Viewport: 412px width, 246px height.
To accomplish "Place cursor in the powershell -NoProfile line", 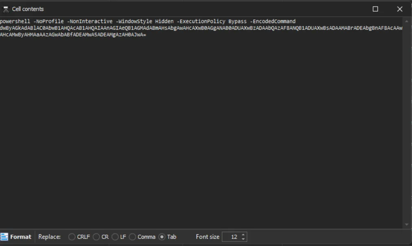I will 122,21.
